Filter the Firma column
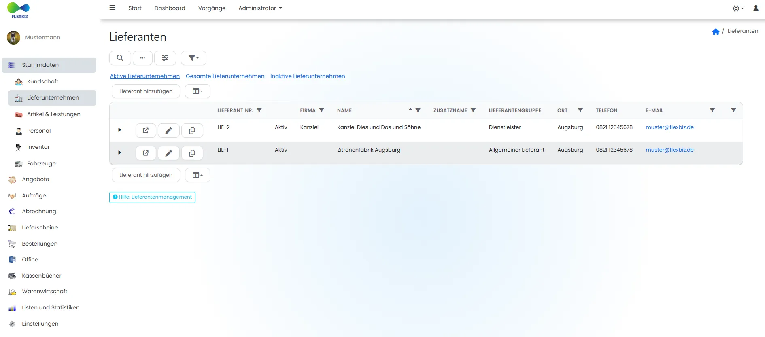 (x=322, y=110)
